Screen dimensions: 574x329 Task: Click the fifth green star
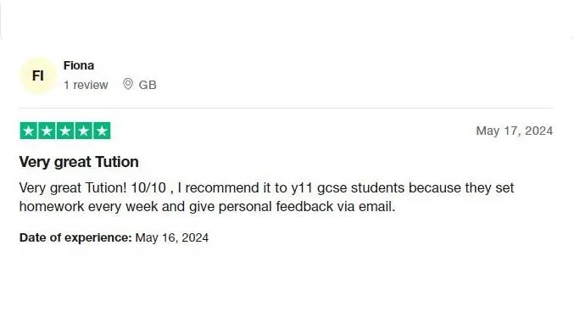102,131
